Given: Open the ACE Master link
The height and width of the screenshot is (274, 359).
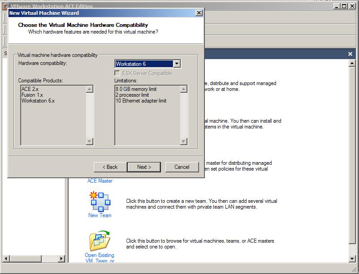Looking at the screenshot, I should click(x=100, y=181).
